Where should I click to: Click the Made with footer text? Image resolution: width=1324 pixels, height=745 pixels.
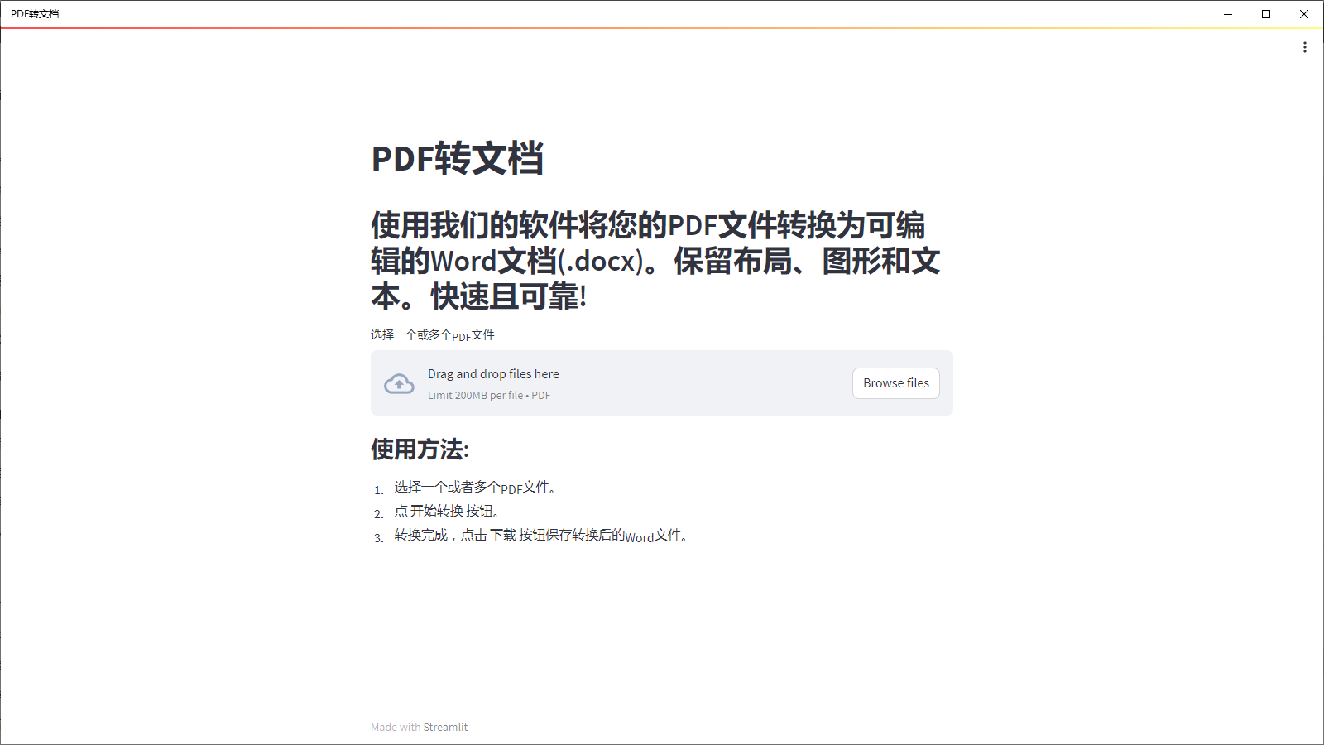[396, 728]
